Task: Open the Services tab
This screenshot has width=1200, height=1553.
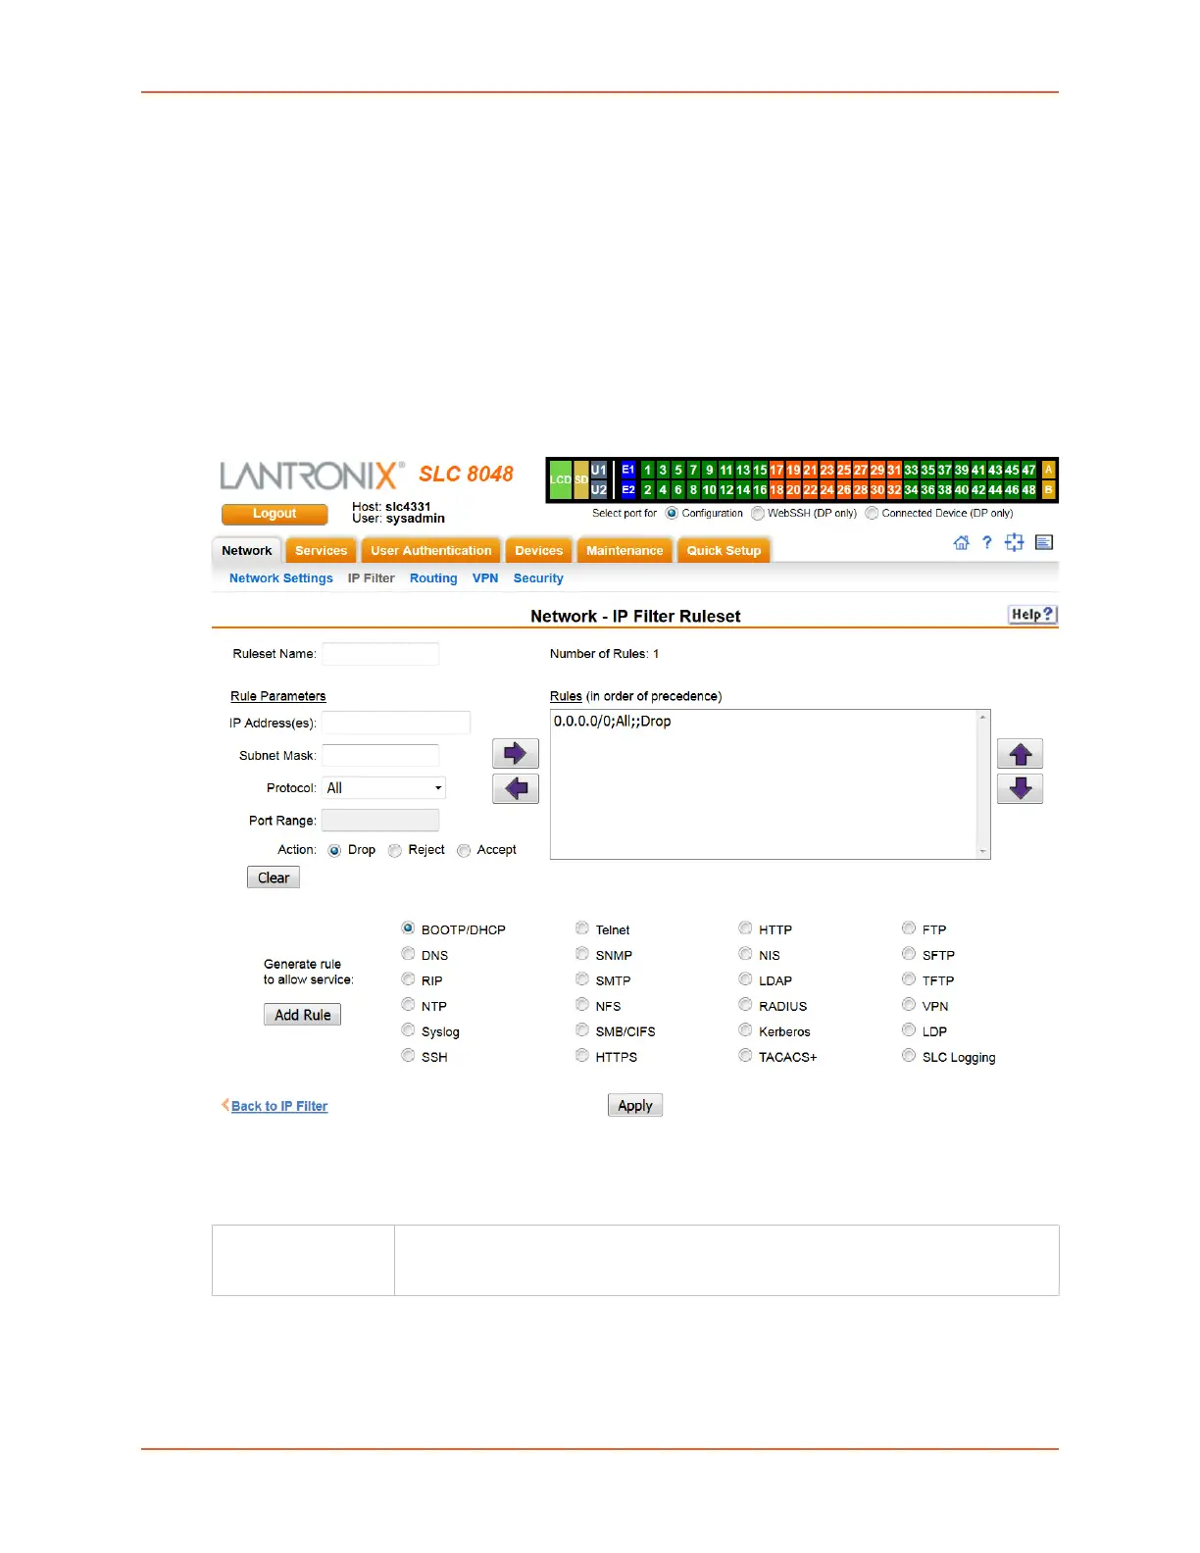Action: (x=322, y=550)
